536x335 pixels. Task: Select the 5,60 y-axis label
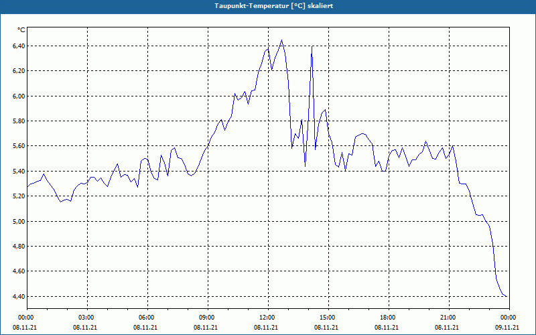click(19, 146)
